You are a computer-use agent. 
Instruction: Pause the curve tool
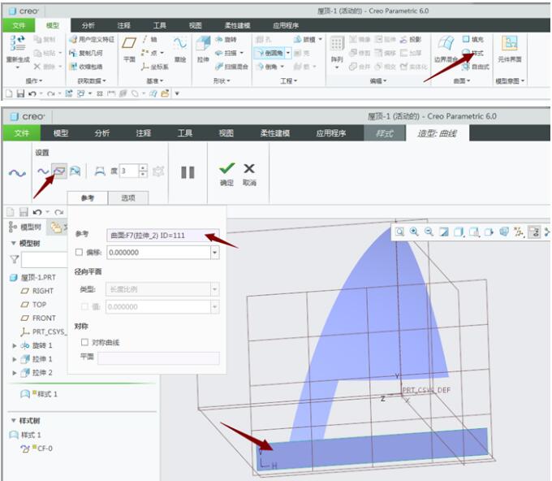pyautogui.click(x=188, y=172)
